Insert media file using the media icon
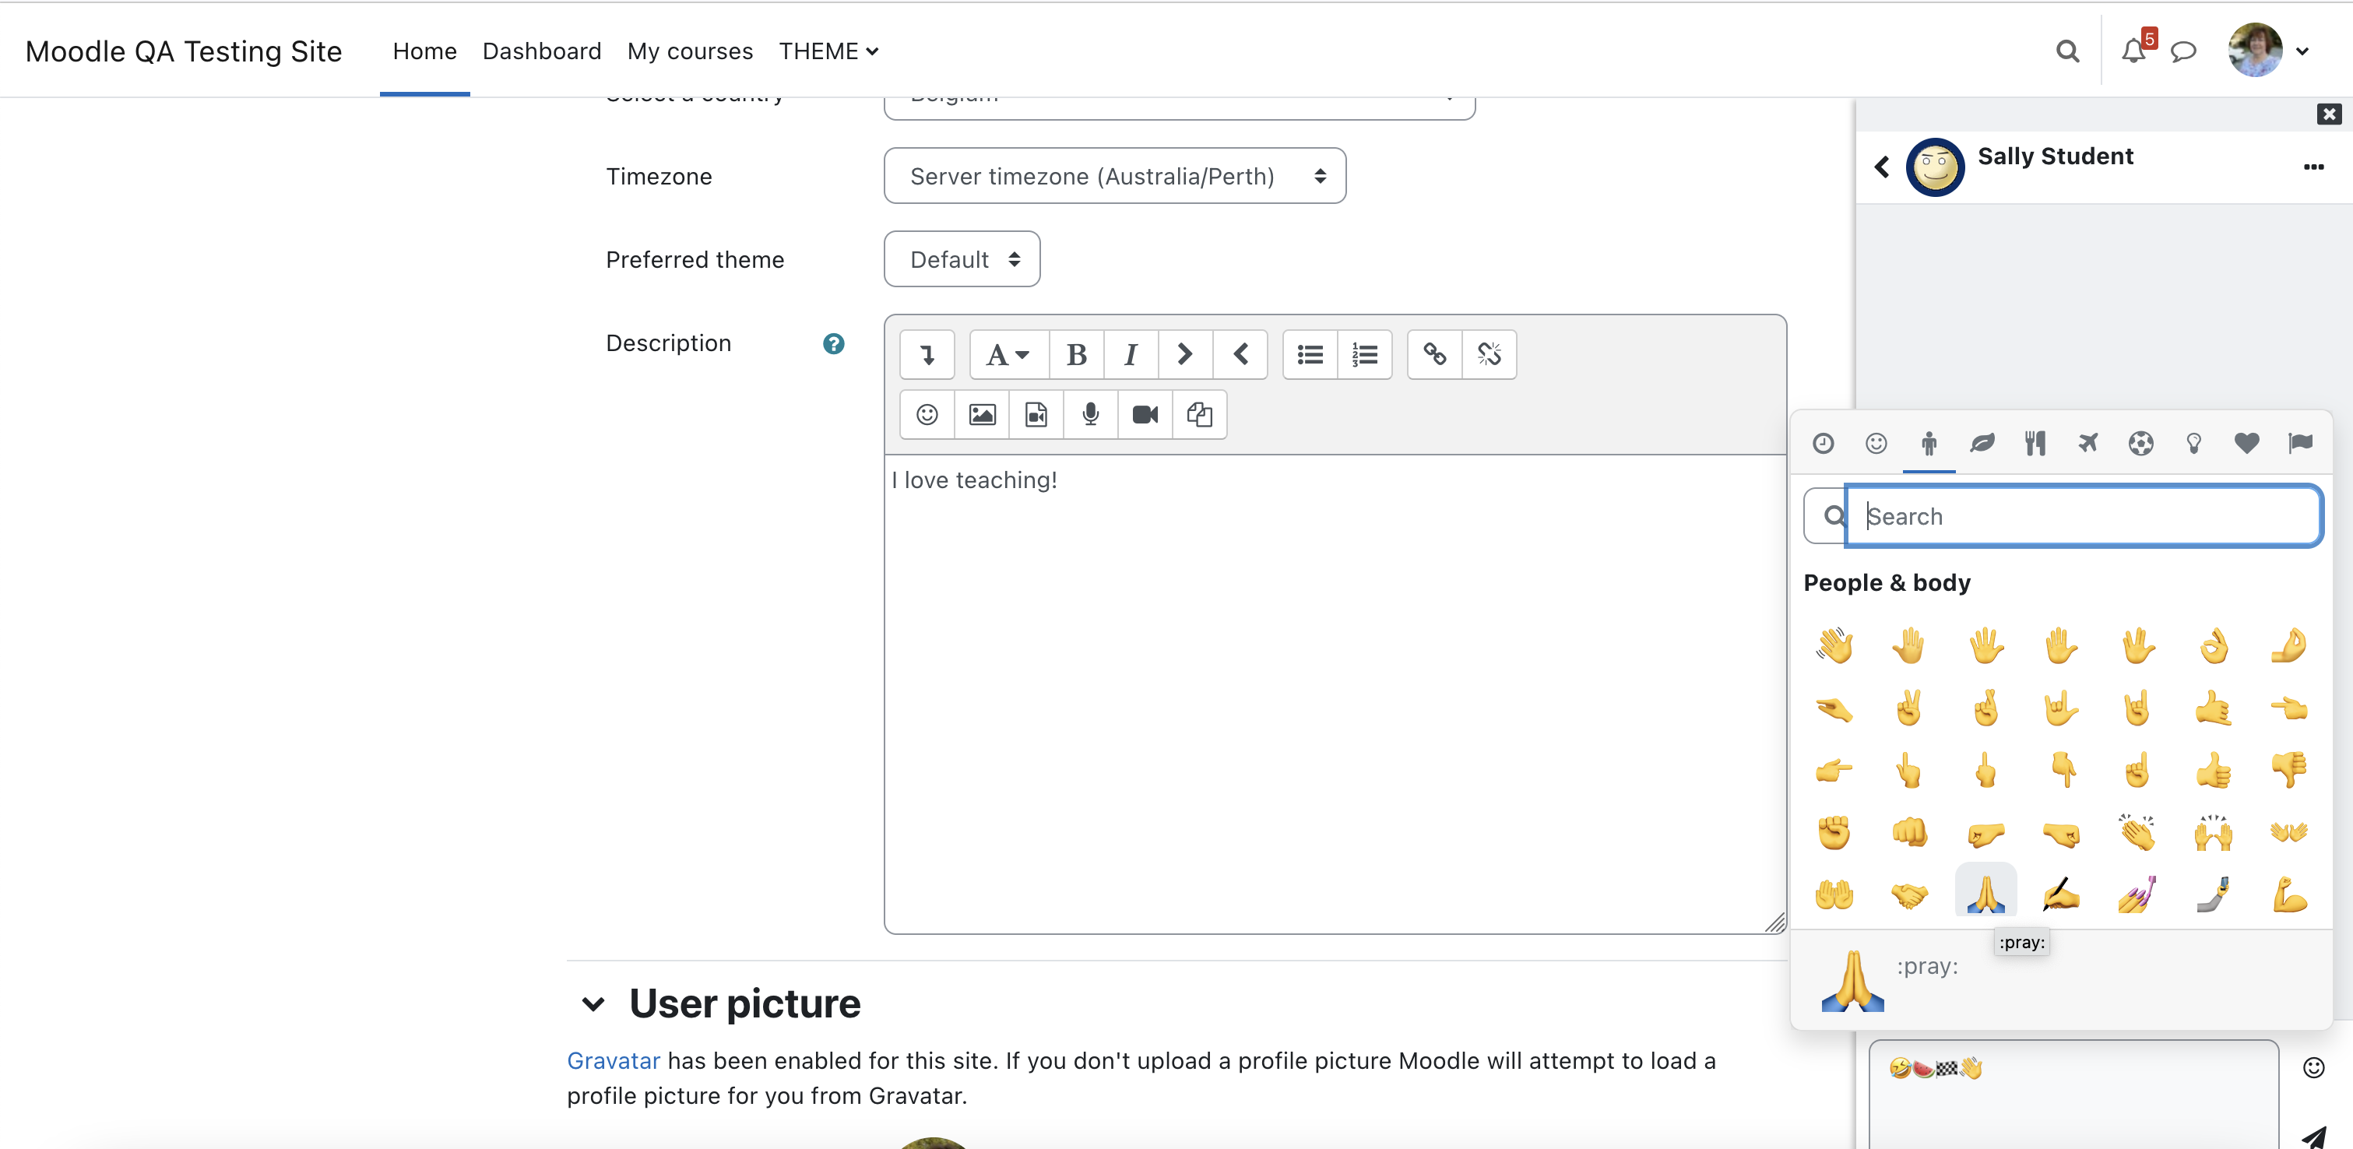This screenshot has height=1149, width=2353. [x=1036, y=415]
